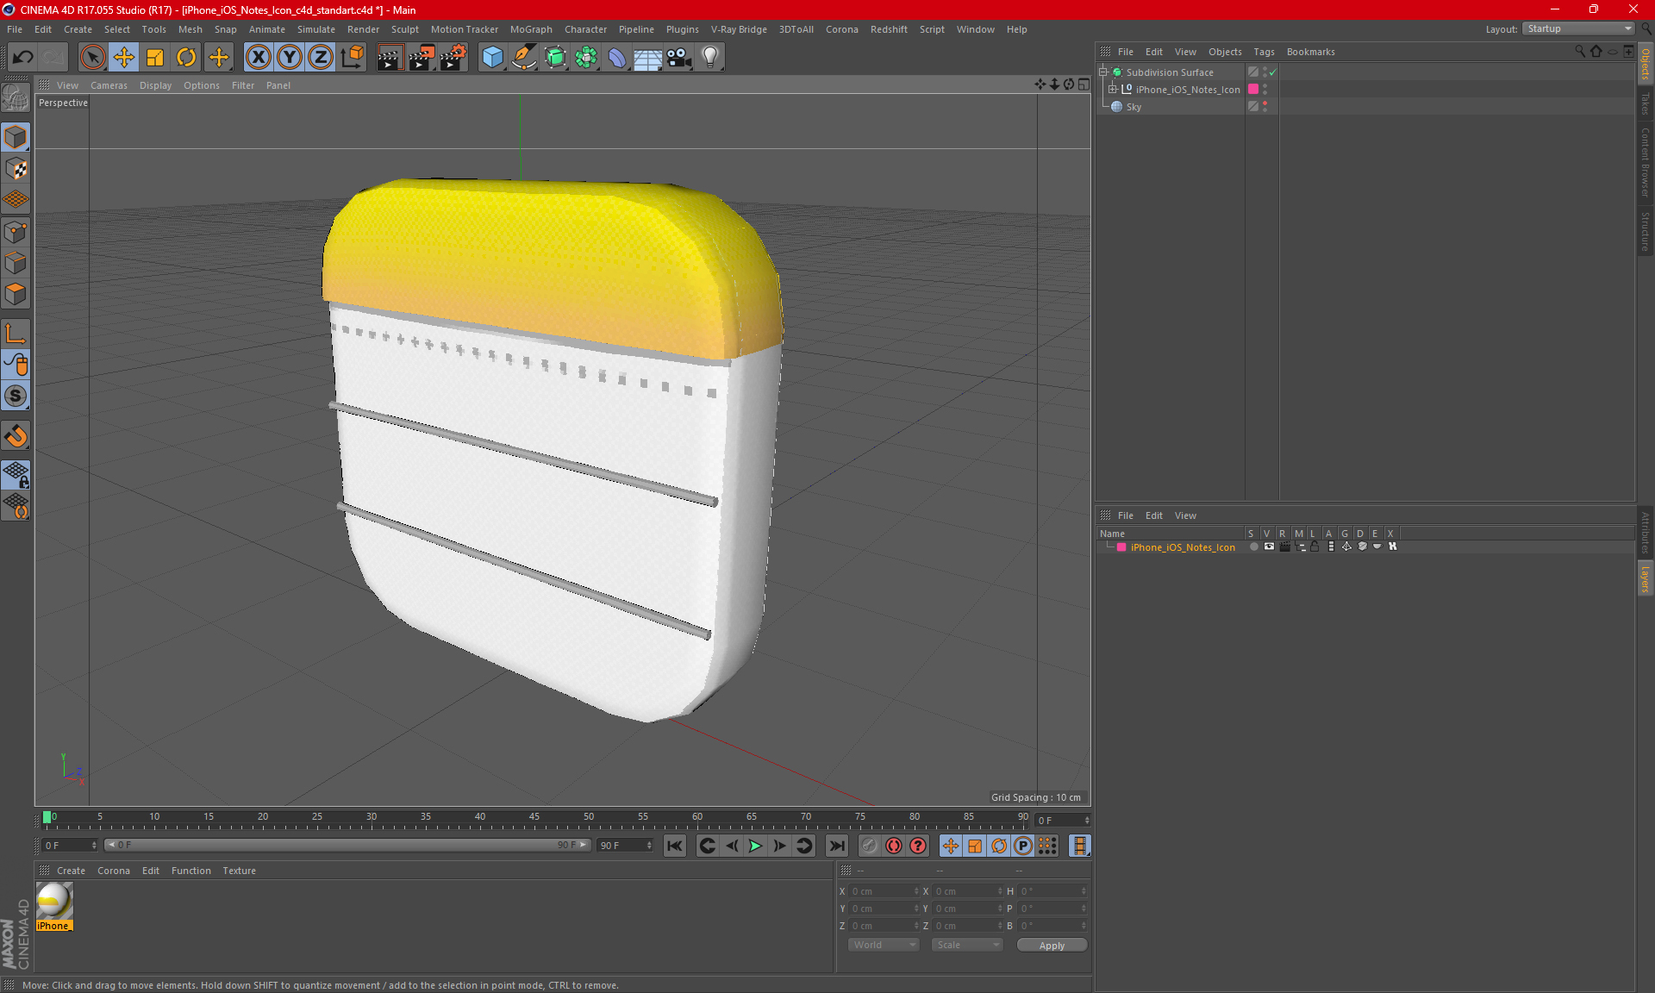The image size is (1655, 993).
Task: Toggle layer Lock for iPhone_iOS_Notes_Icon
Action: 1315,546
